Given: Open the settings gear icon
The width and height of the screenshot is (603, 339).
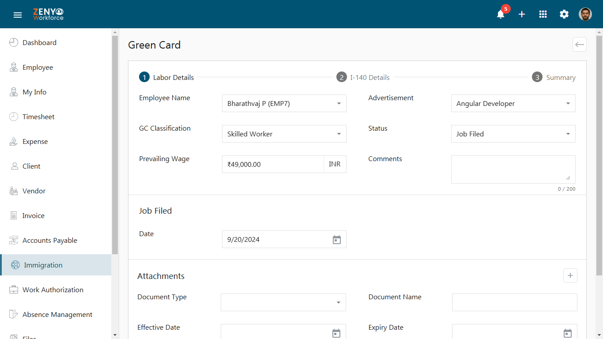Looking at the screenshot, I should click(x=564, y=14).
